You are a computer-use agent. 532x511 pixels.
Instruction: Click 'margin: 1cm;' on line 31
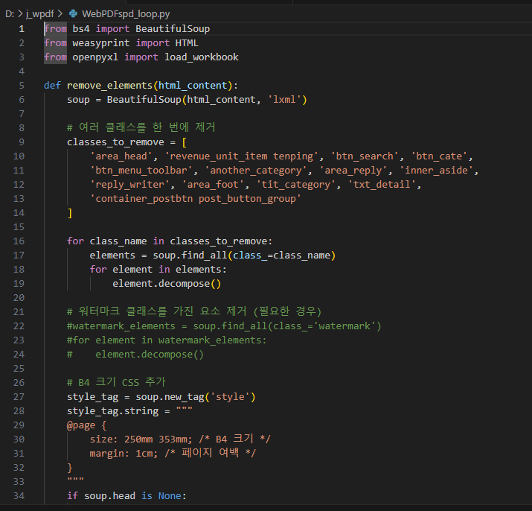click(124, 454)
